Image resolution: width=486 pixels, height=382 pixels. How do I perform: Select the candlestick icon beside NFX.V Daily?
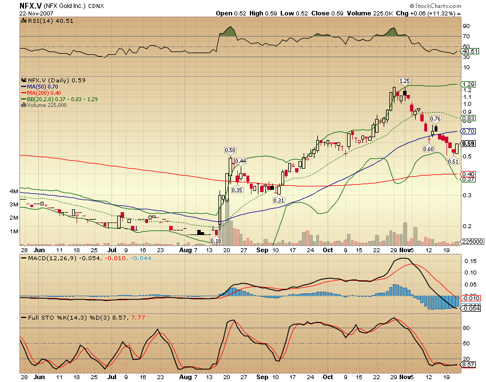coord(23,80)
